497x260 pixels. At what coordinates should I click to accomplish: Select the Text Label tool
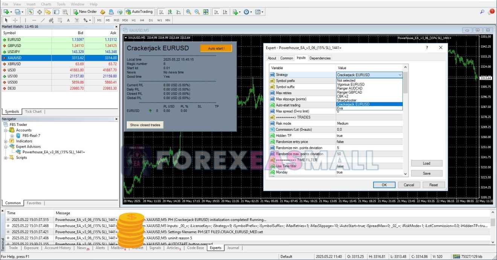tap(77, 20)
